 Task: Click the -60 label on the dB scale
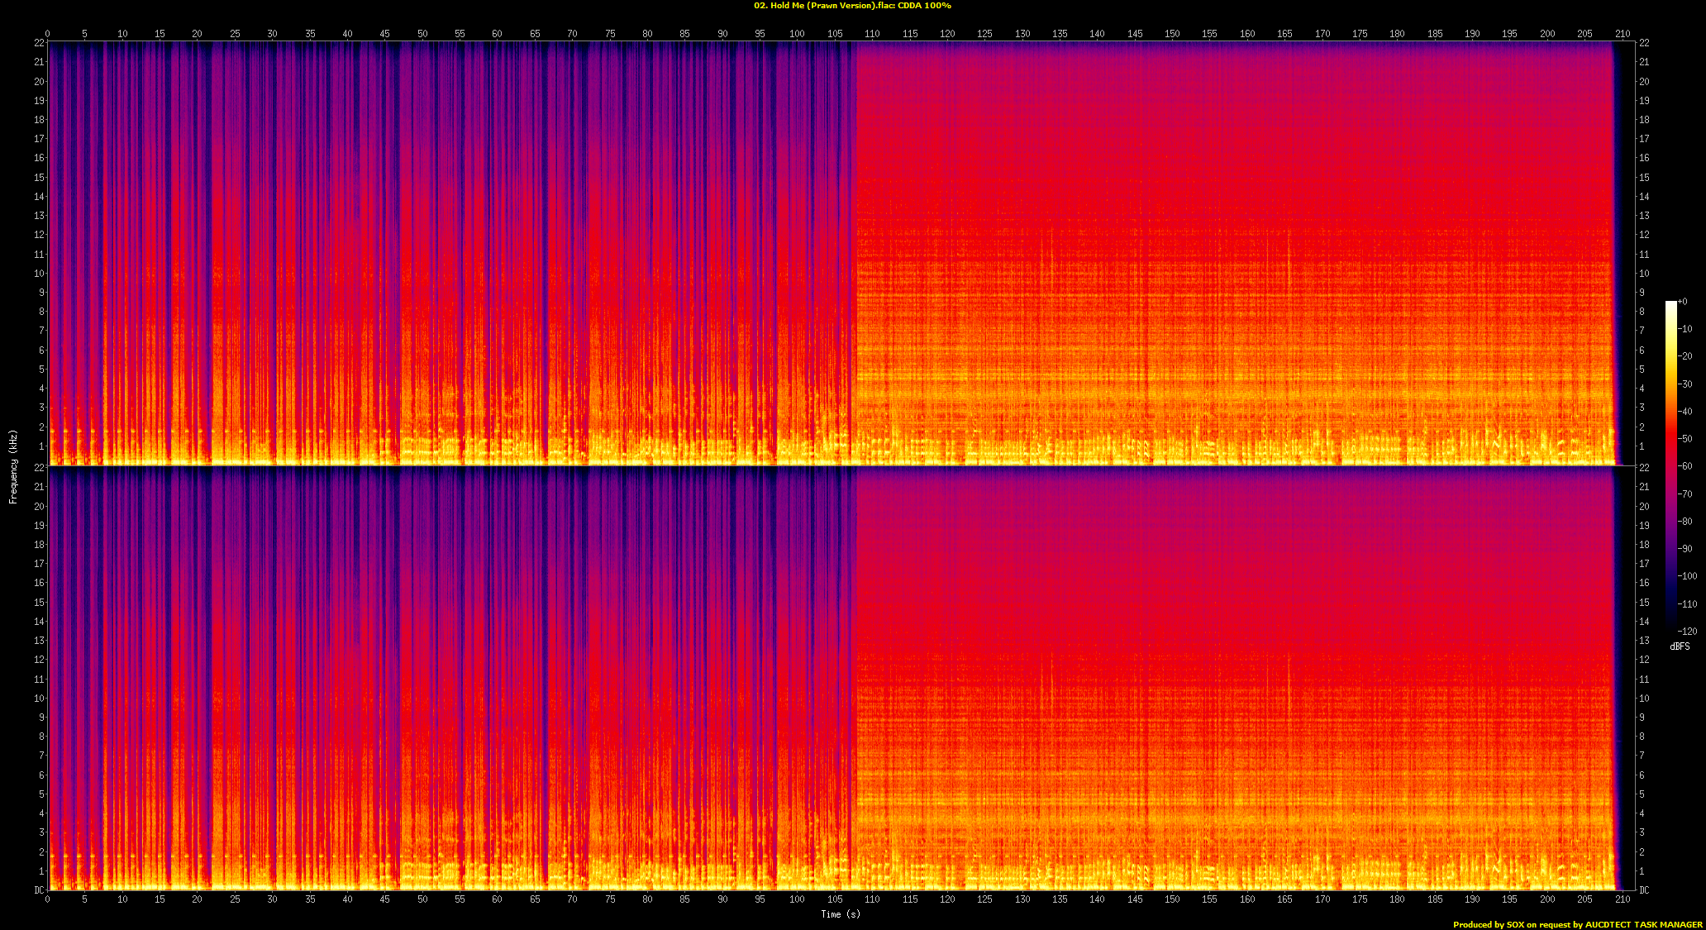click(x=1686, y=466)
